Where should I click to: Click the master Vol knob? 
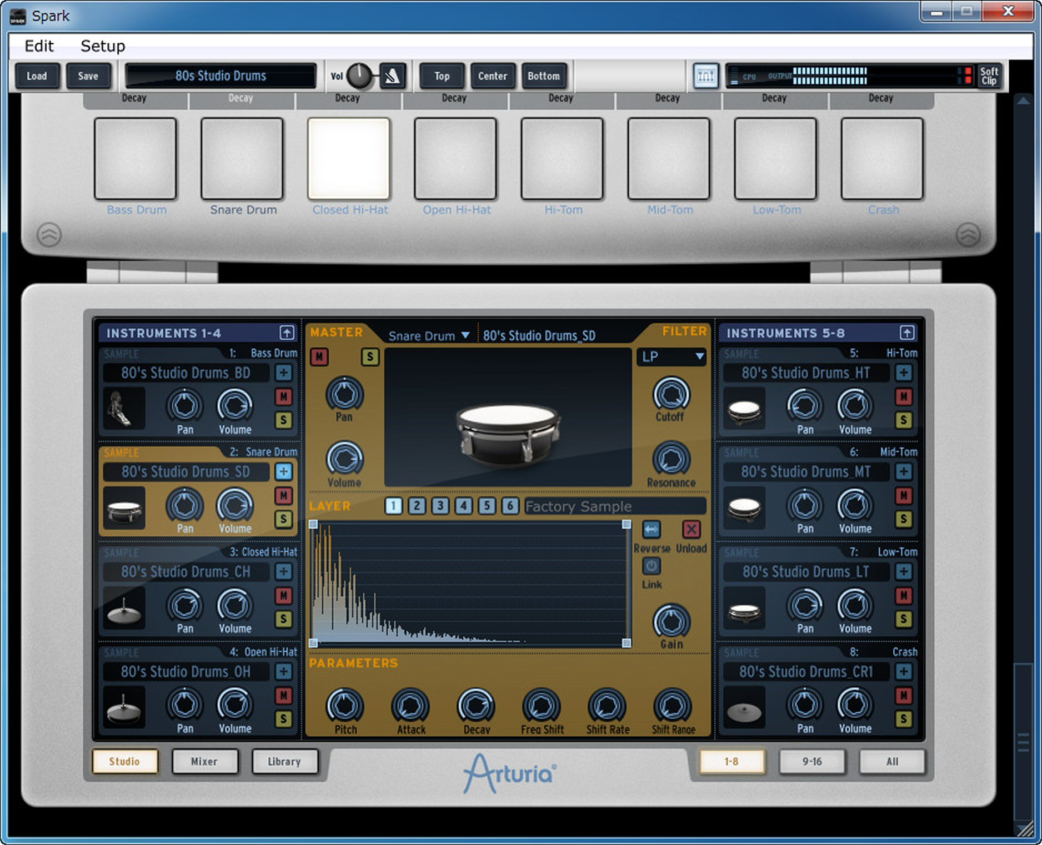tap(360, 76)
